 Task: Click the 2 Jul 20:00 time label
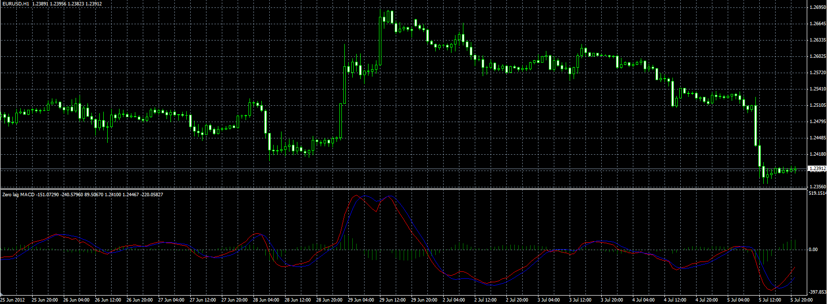[518, 300]
